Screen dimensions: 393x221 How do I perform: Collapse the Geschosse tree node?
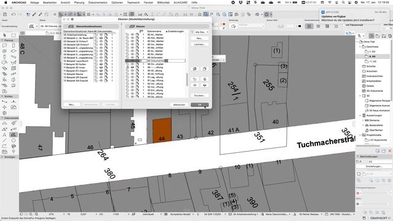tap(360, 47)
